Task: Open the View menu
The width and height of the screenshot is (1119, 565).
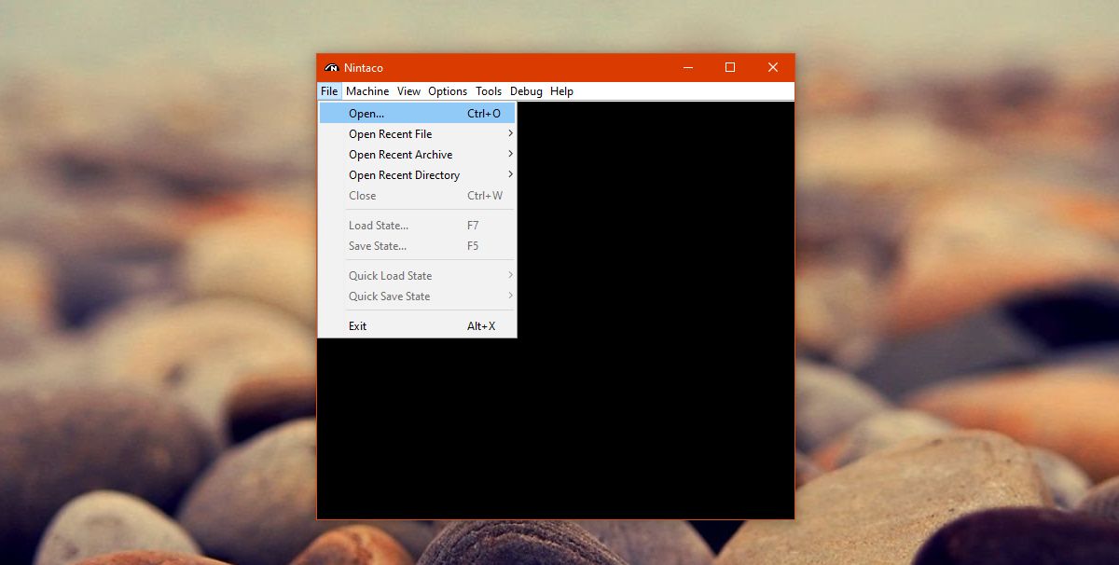Action: click(408, 91)
